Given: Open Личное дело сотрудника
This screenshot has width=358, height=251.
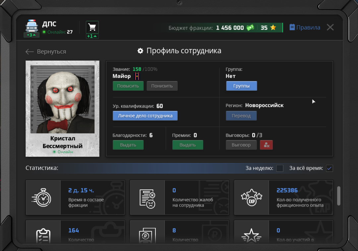Looking at the screenshot, I should [145, 116].
